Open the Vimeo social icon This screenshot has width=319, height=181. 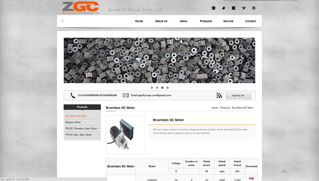click(244, 8)
